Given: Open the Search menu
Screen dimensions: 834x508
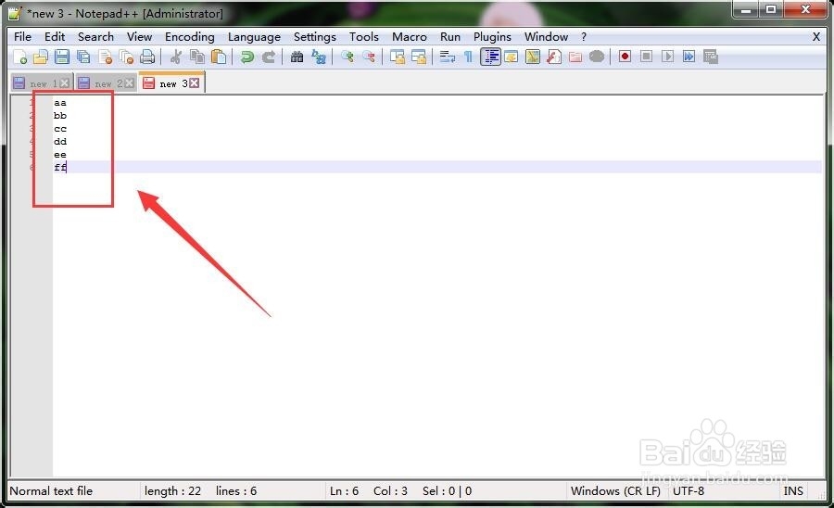Looking at the screenshot, I should [x=95, y=37].
